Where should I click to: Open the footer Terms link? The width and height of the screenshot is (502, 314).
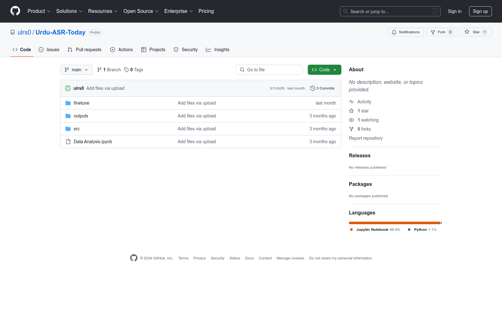coord(183,258)
